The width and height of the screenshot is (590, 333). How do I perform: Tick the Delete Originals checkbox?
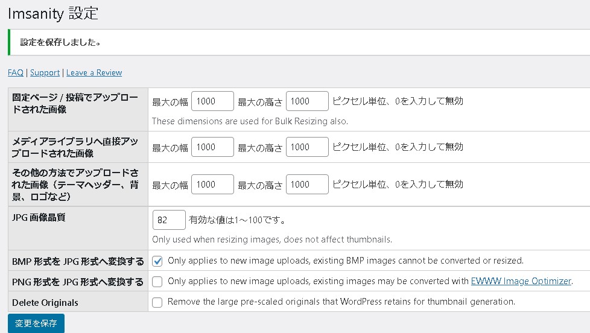(x=157, y=302)
